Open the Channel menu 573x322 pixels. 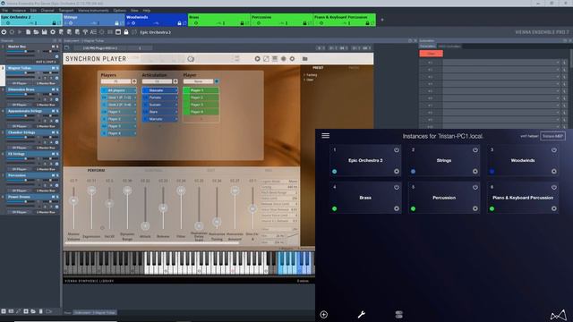click(47, 11)
